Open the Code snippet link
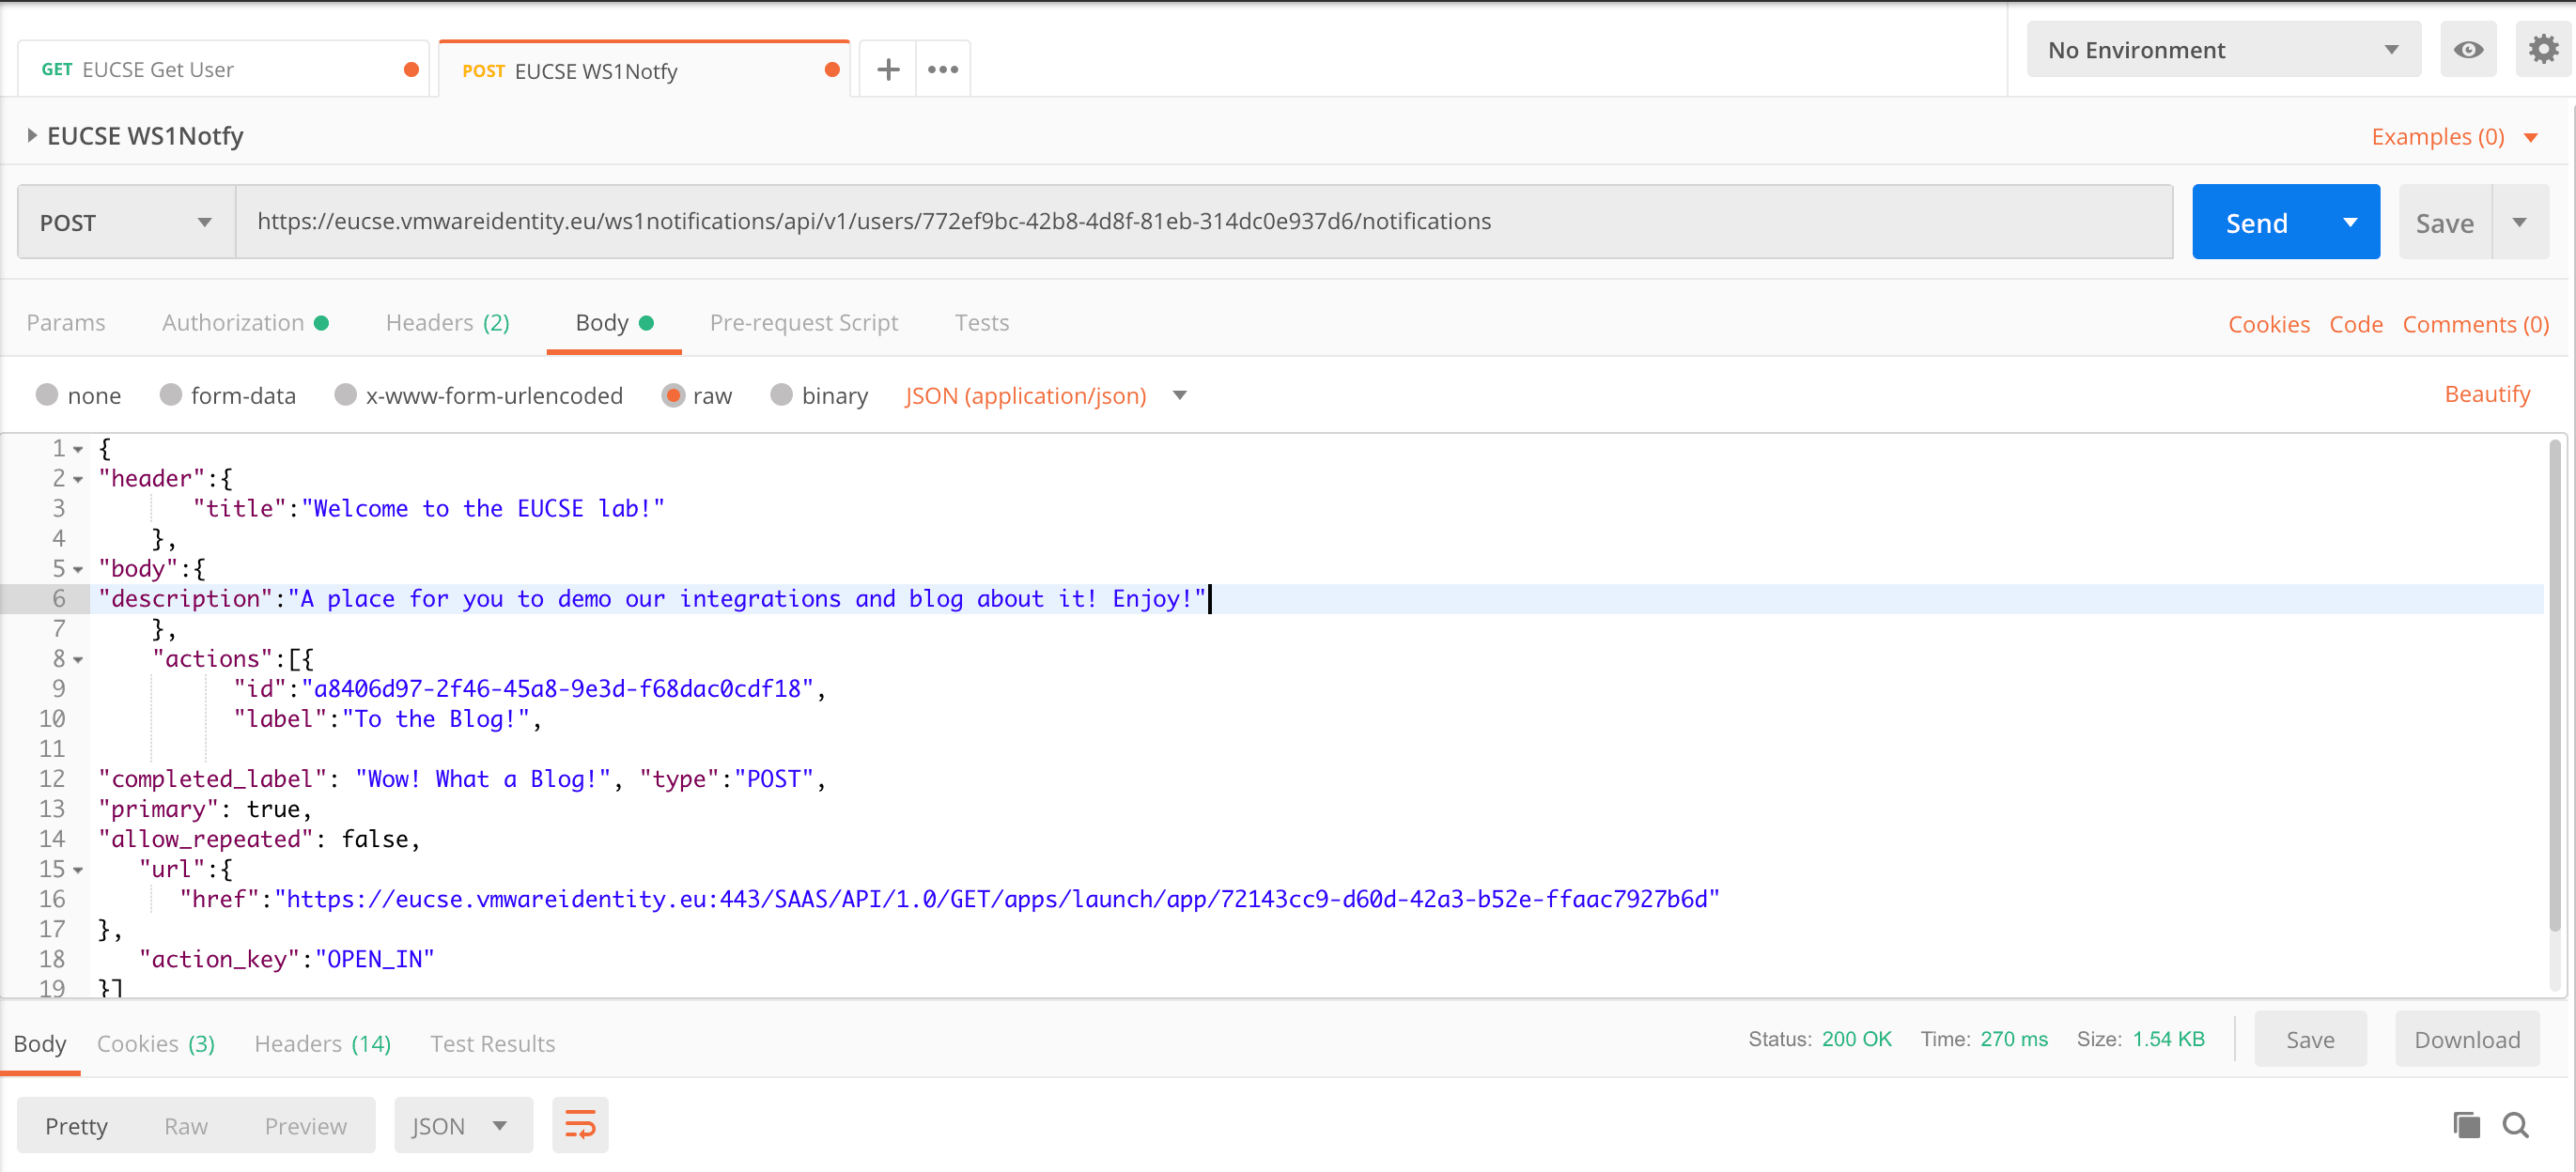2576x1172 pixels. [x=2356, y=324]
